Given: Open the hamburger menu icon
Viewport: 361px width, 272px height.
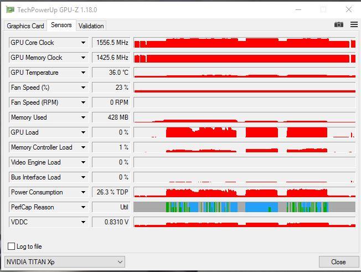Looking at the screenshot, I should click(354, 24).
